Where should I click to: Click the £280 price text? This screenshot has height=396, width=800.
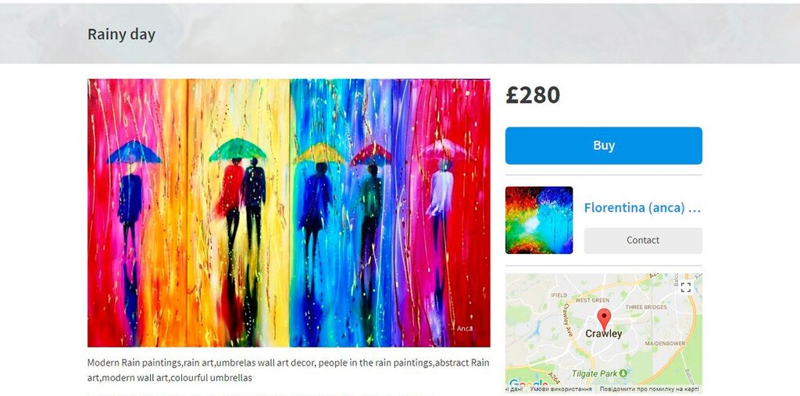(x=533, y=95)
